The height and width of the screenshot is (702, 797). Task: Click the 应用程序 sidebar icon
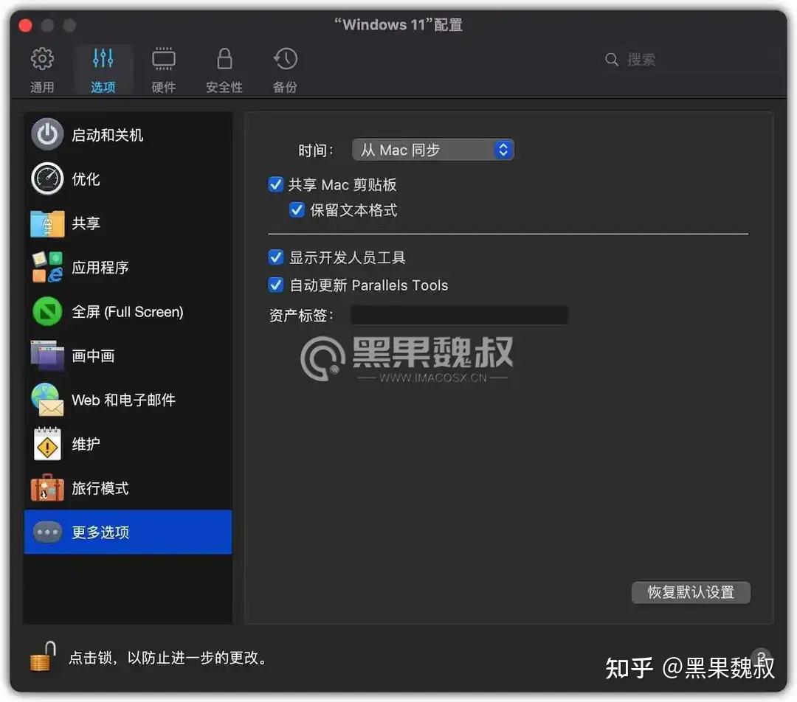tap(100, 267)
